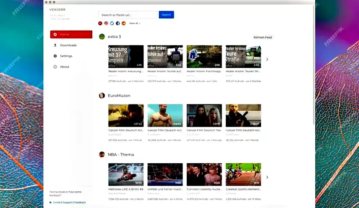The image size is (359, 208).
Task: Open the Unfälle und Fehler video thumbnail
Action: (x=165, y=174)
